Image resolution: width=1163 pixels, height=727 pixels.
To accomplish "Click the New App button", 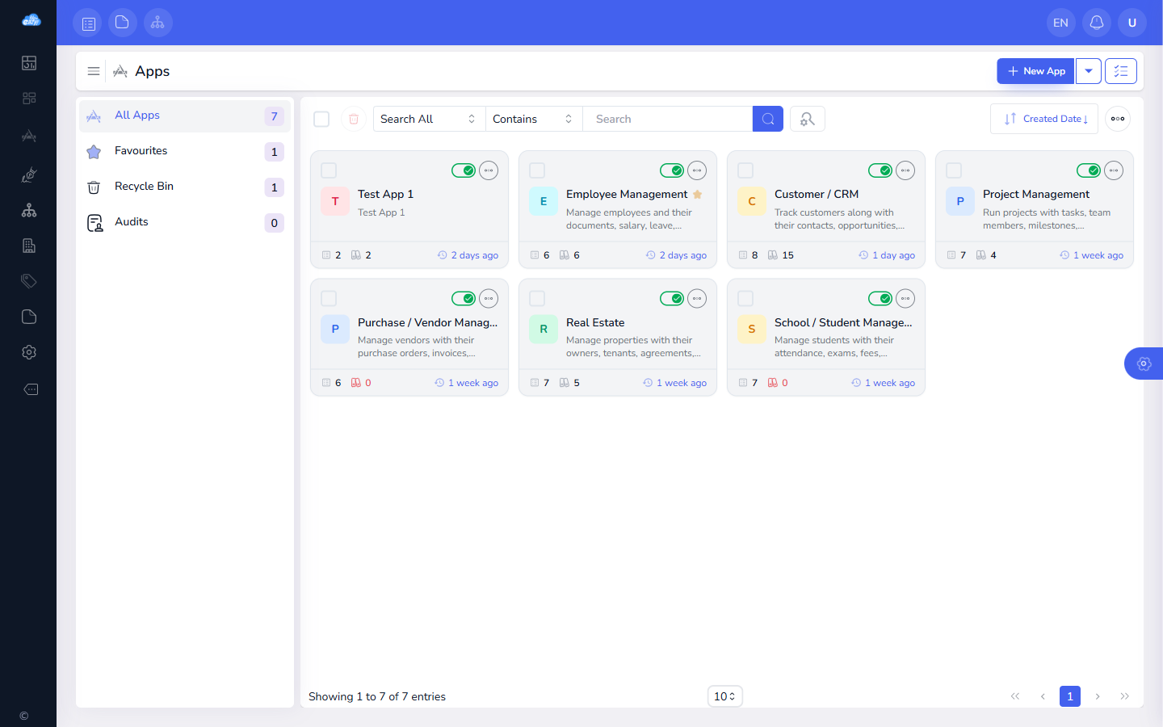I will [x=1035, y=71].
